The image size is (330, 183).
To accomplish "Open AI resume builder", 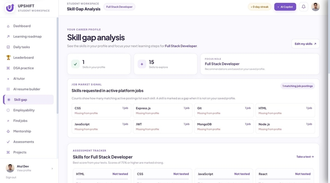I will 28,89.
